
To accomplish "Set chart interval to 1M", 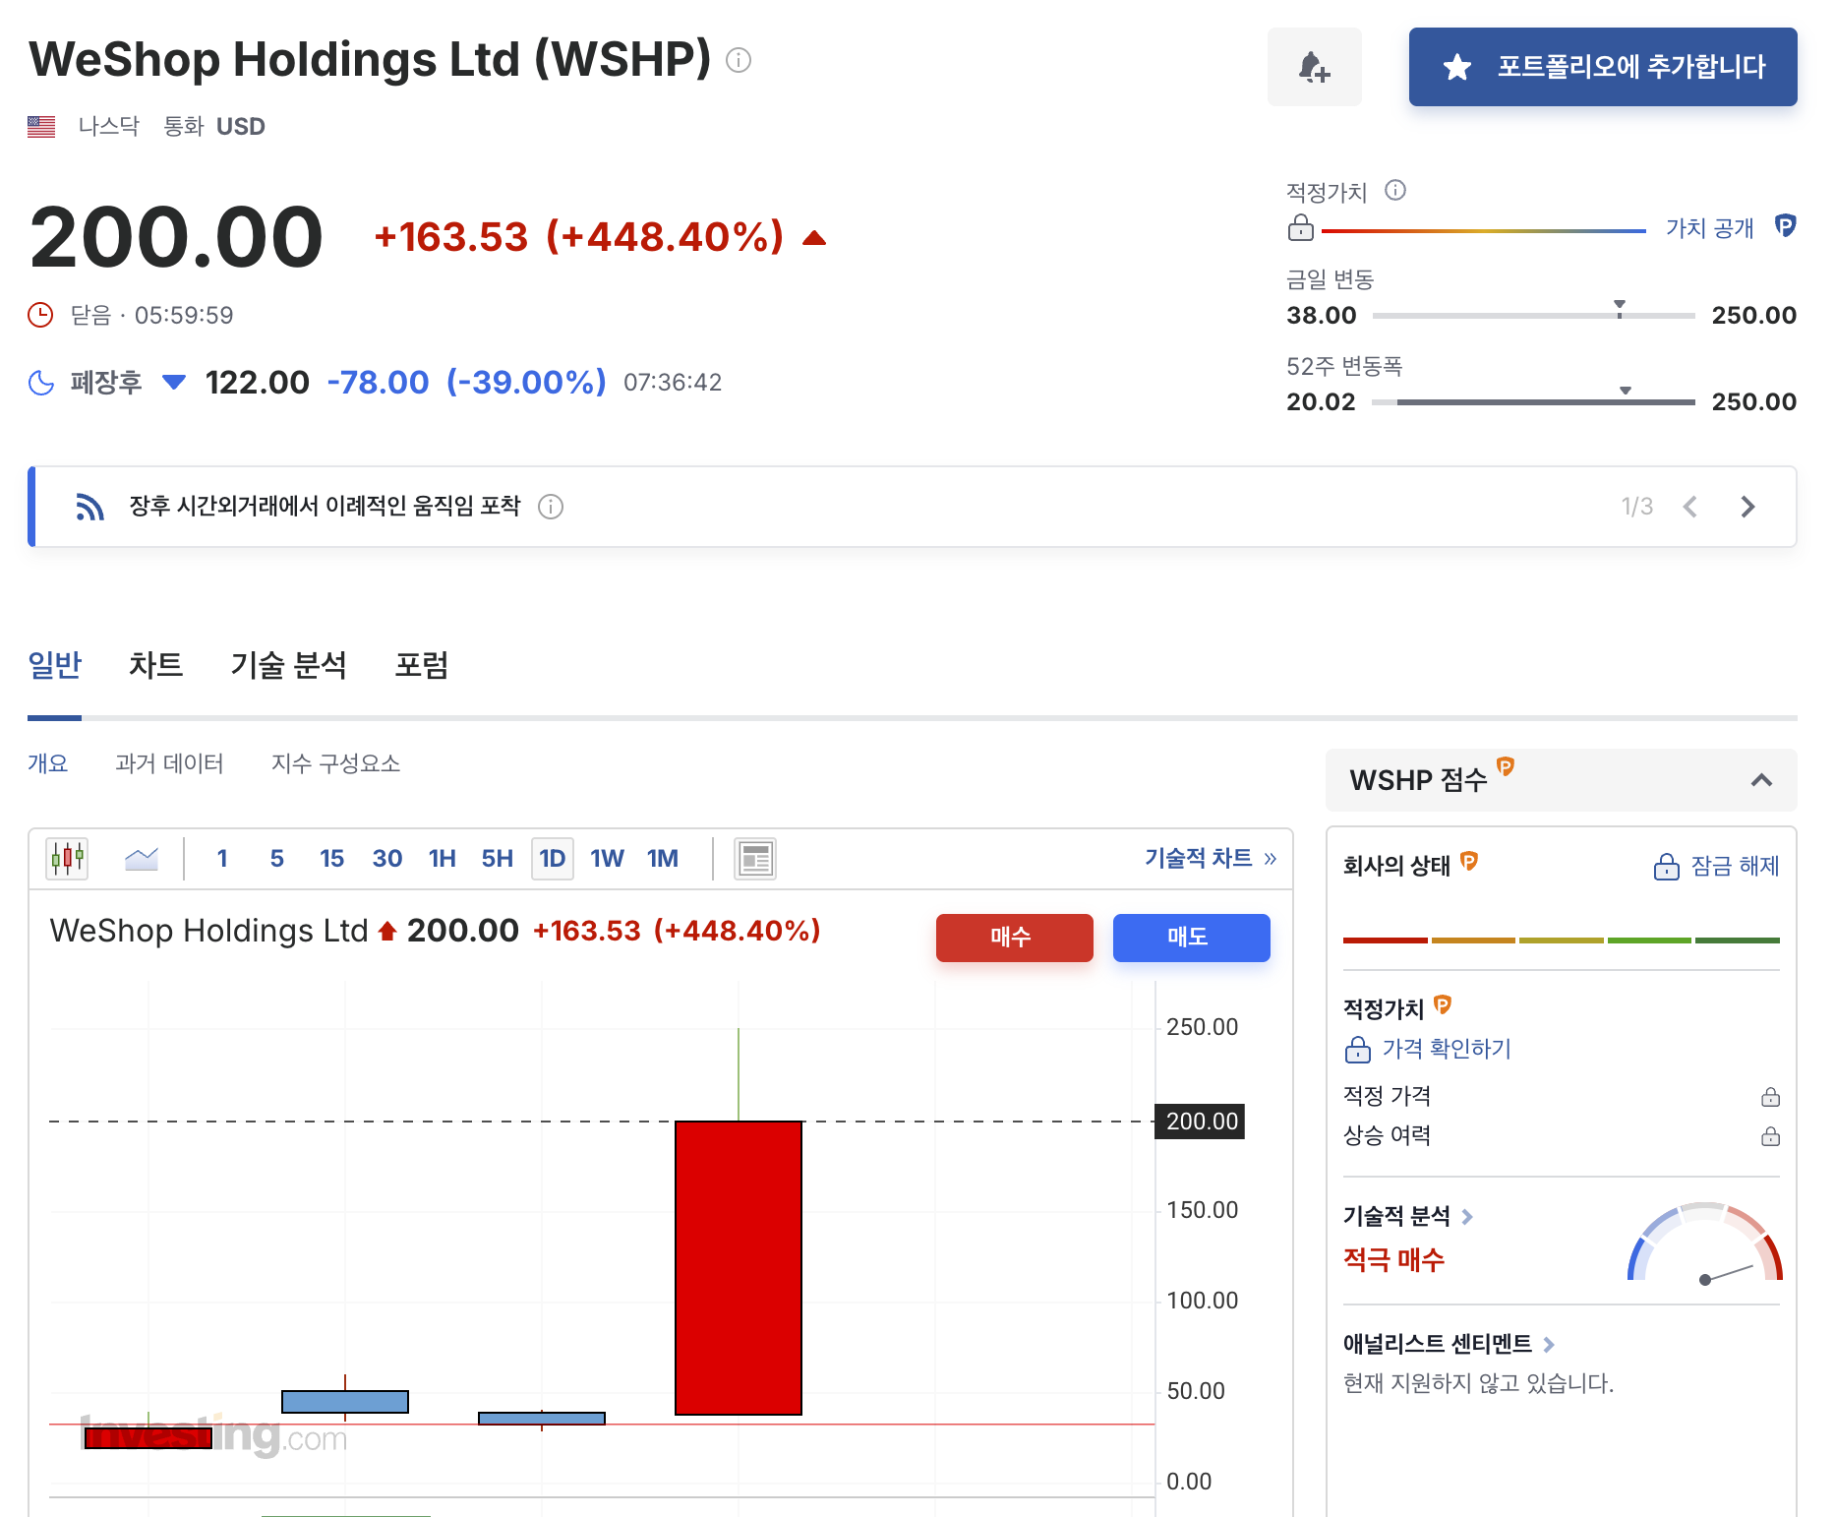I will coord(663,859).
